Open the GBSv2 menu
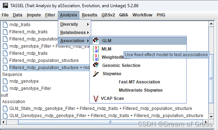The height and width of the screenshot is (130, 218). pos(108,15)
